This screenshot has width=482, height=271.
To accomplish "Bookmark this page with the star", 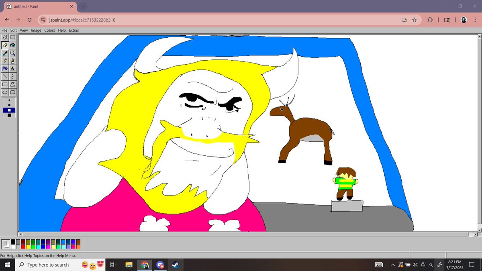I will (x=414, y=20).
